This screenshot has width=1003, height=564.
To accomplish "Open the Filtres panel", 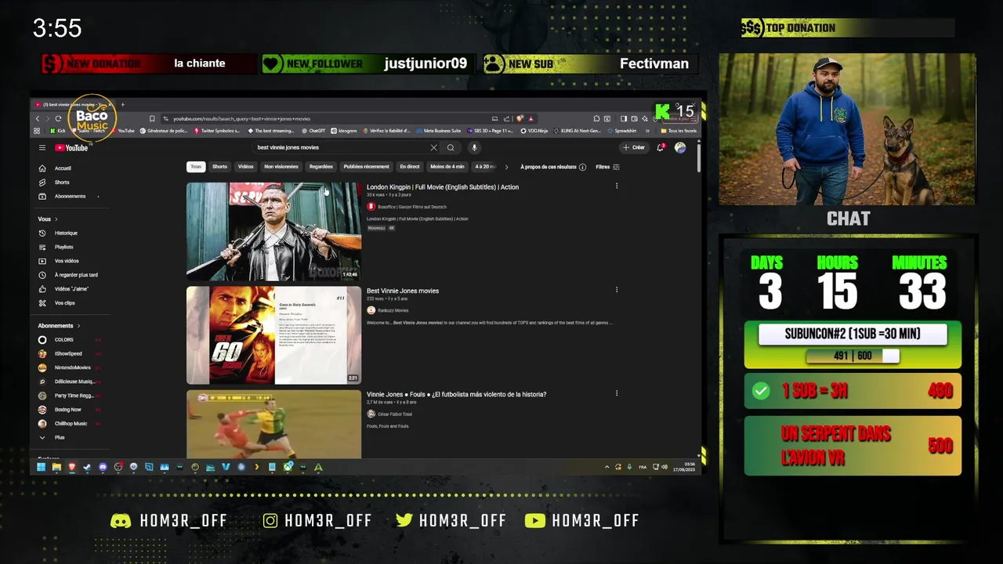I will [608, 167].
